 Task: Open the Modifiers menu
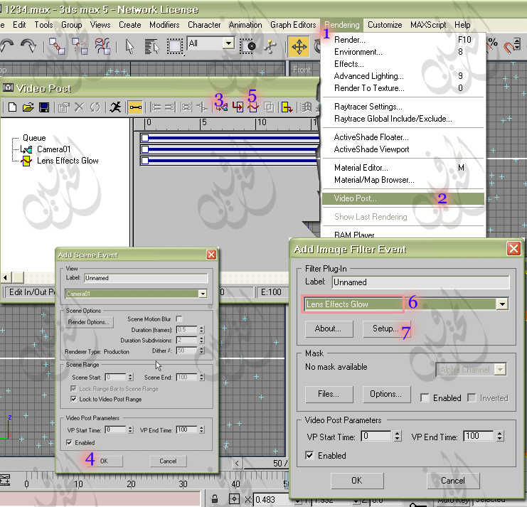164,25
